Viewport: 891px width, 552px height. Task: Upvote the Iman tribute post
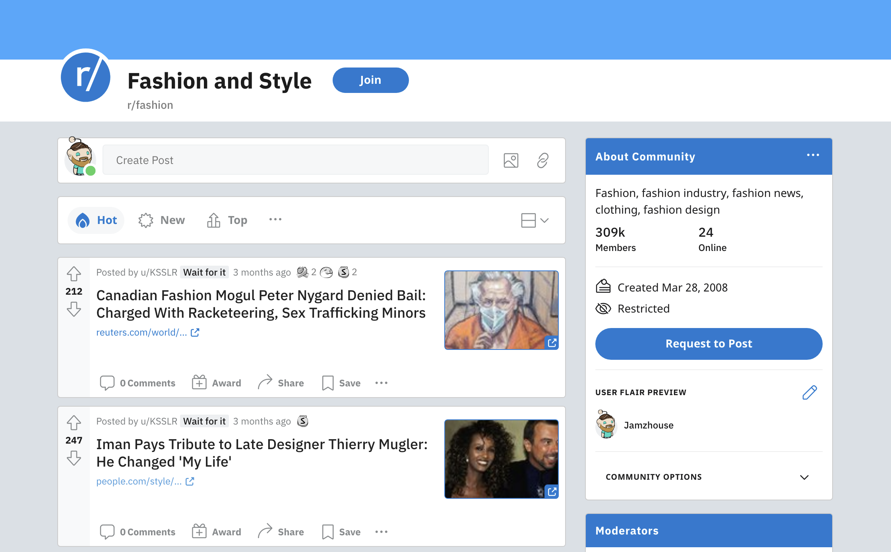pyautogui.click(x=74, y=423)
